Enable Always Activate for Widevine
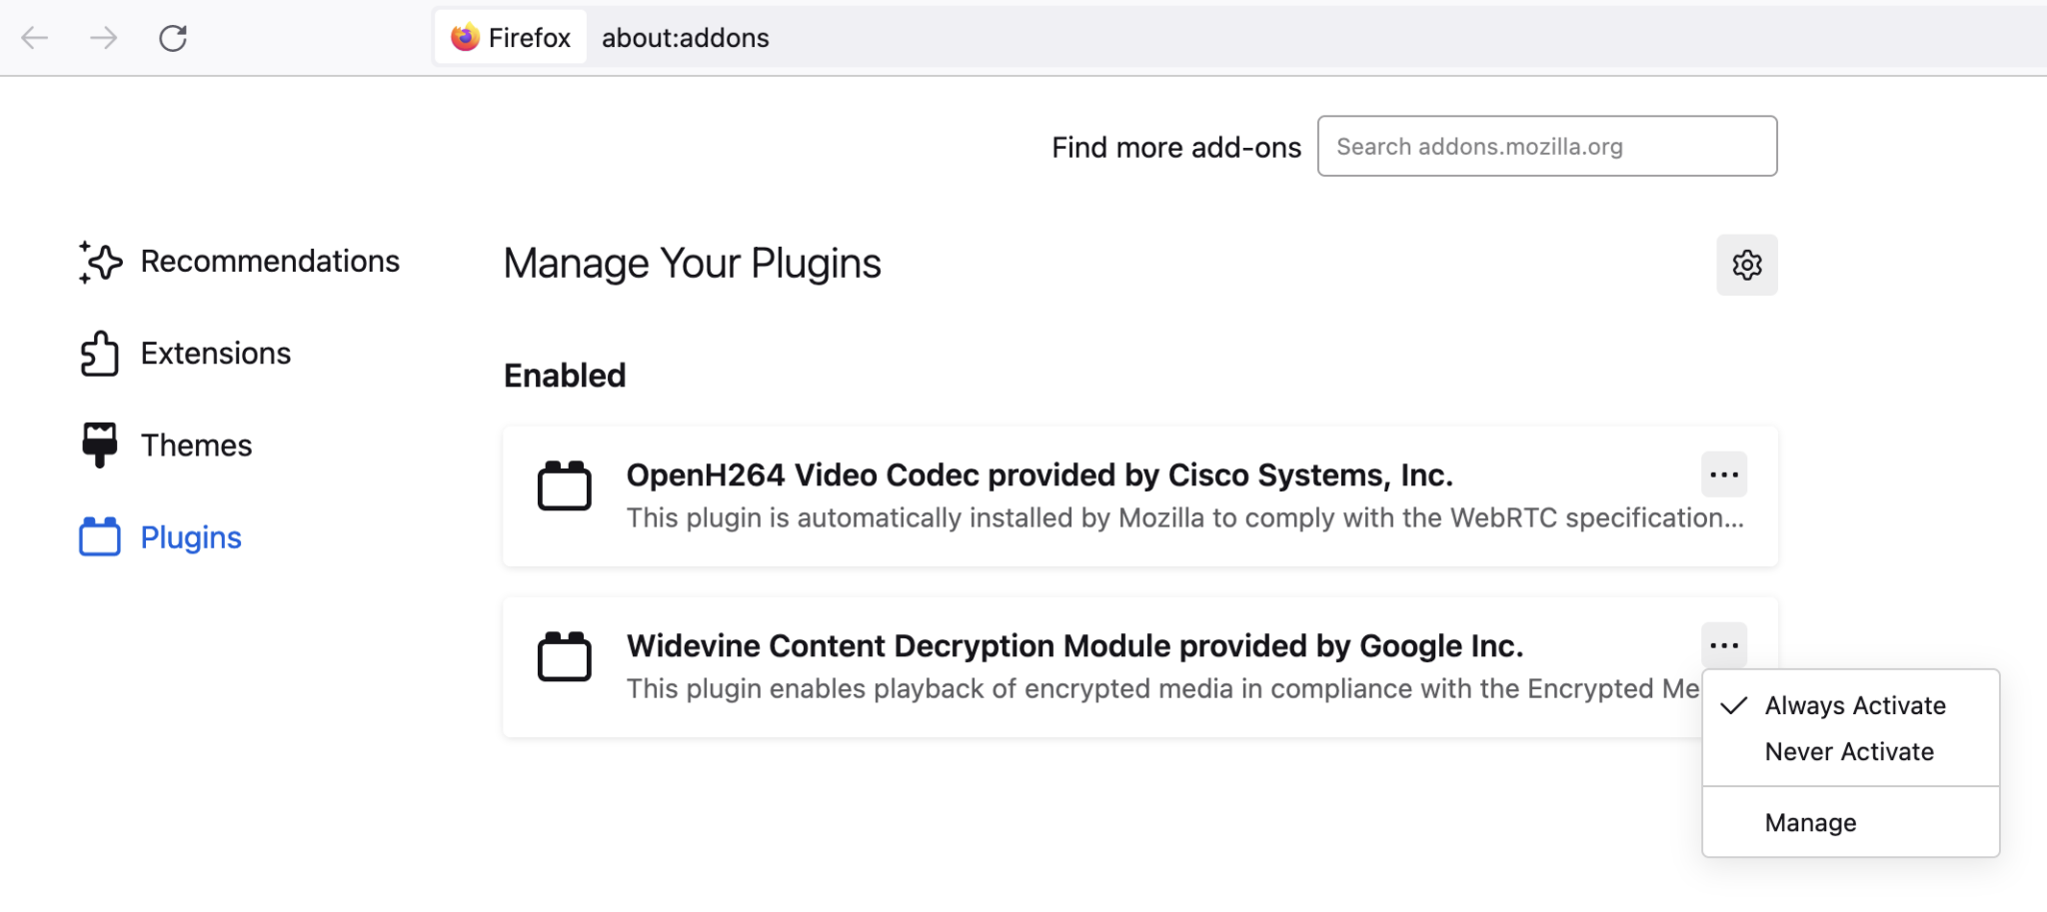 (x=1854, y=705)
